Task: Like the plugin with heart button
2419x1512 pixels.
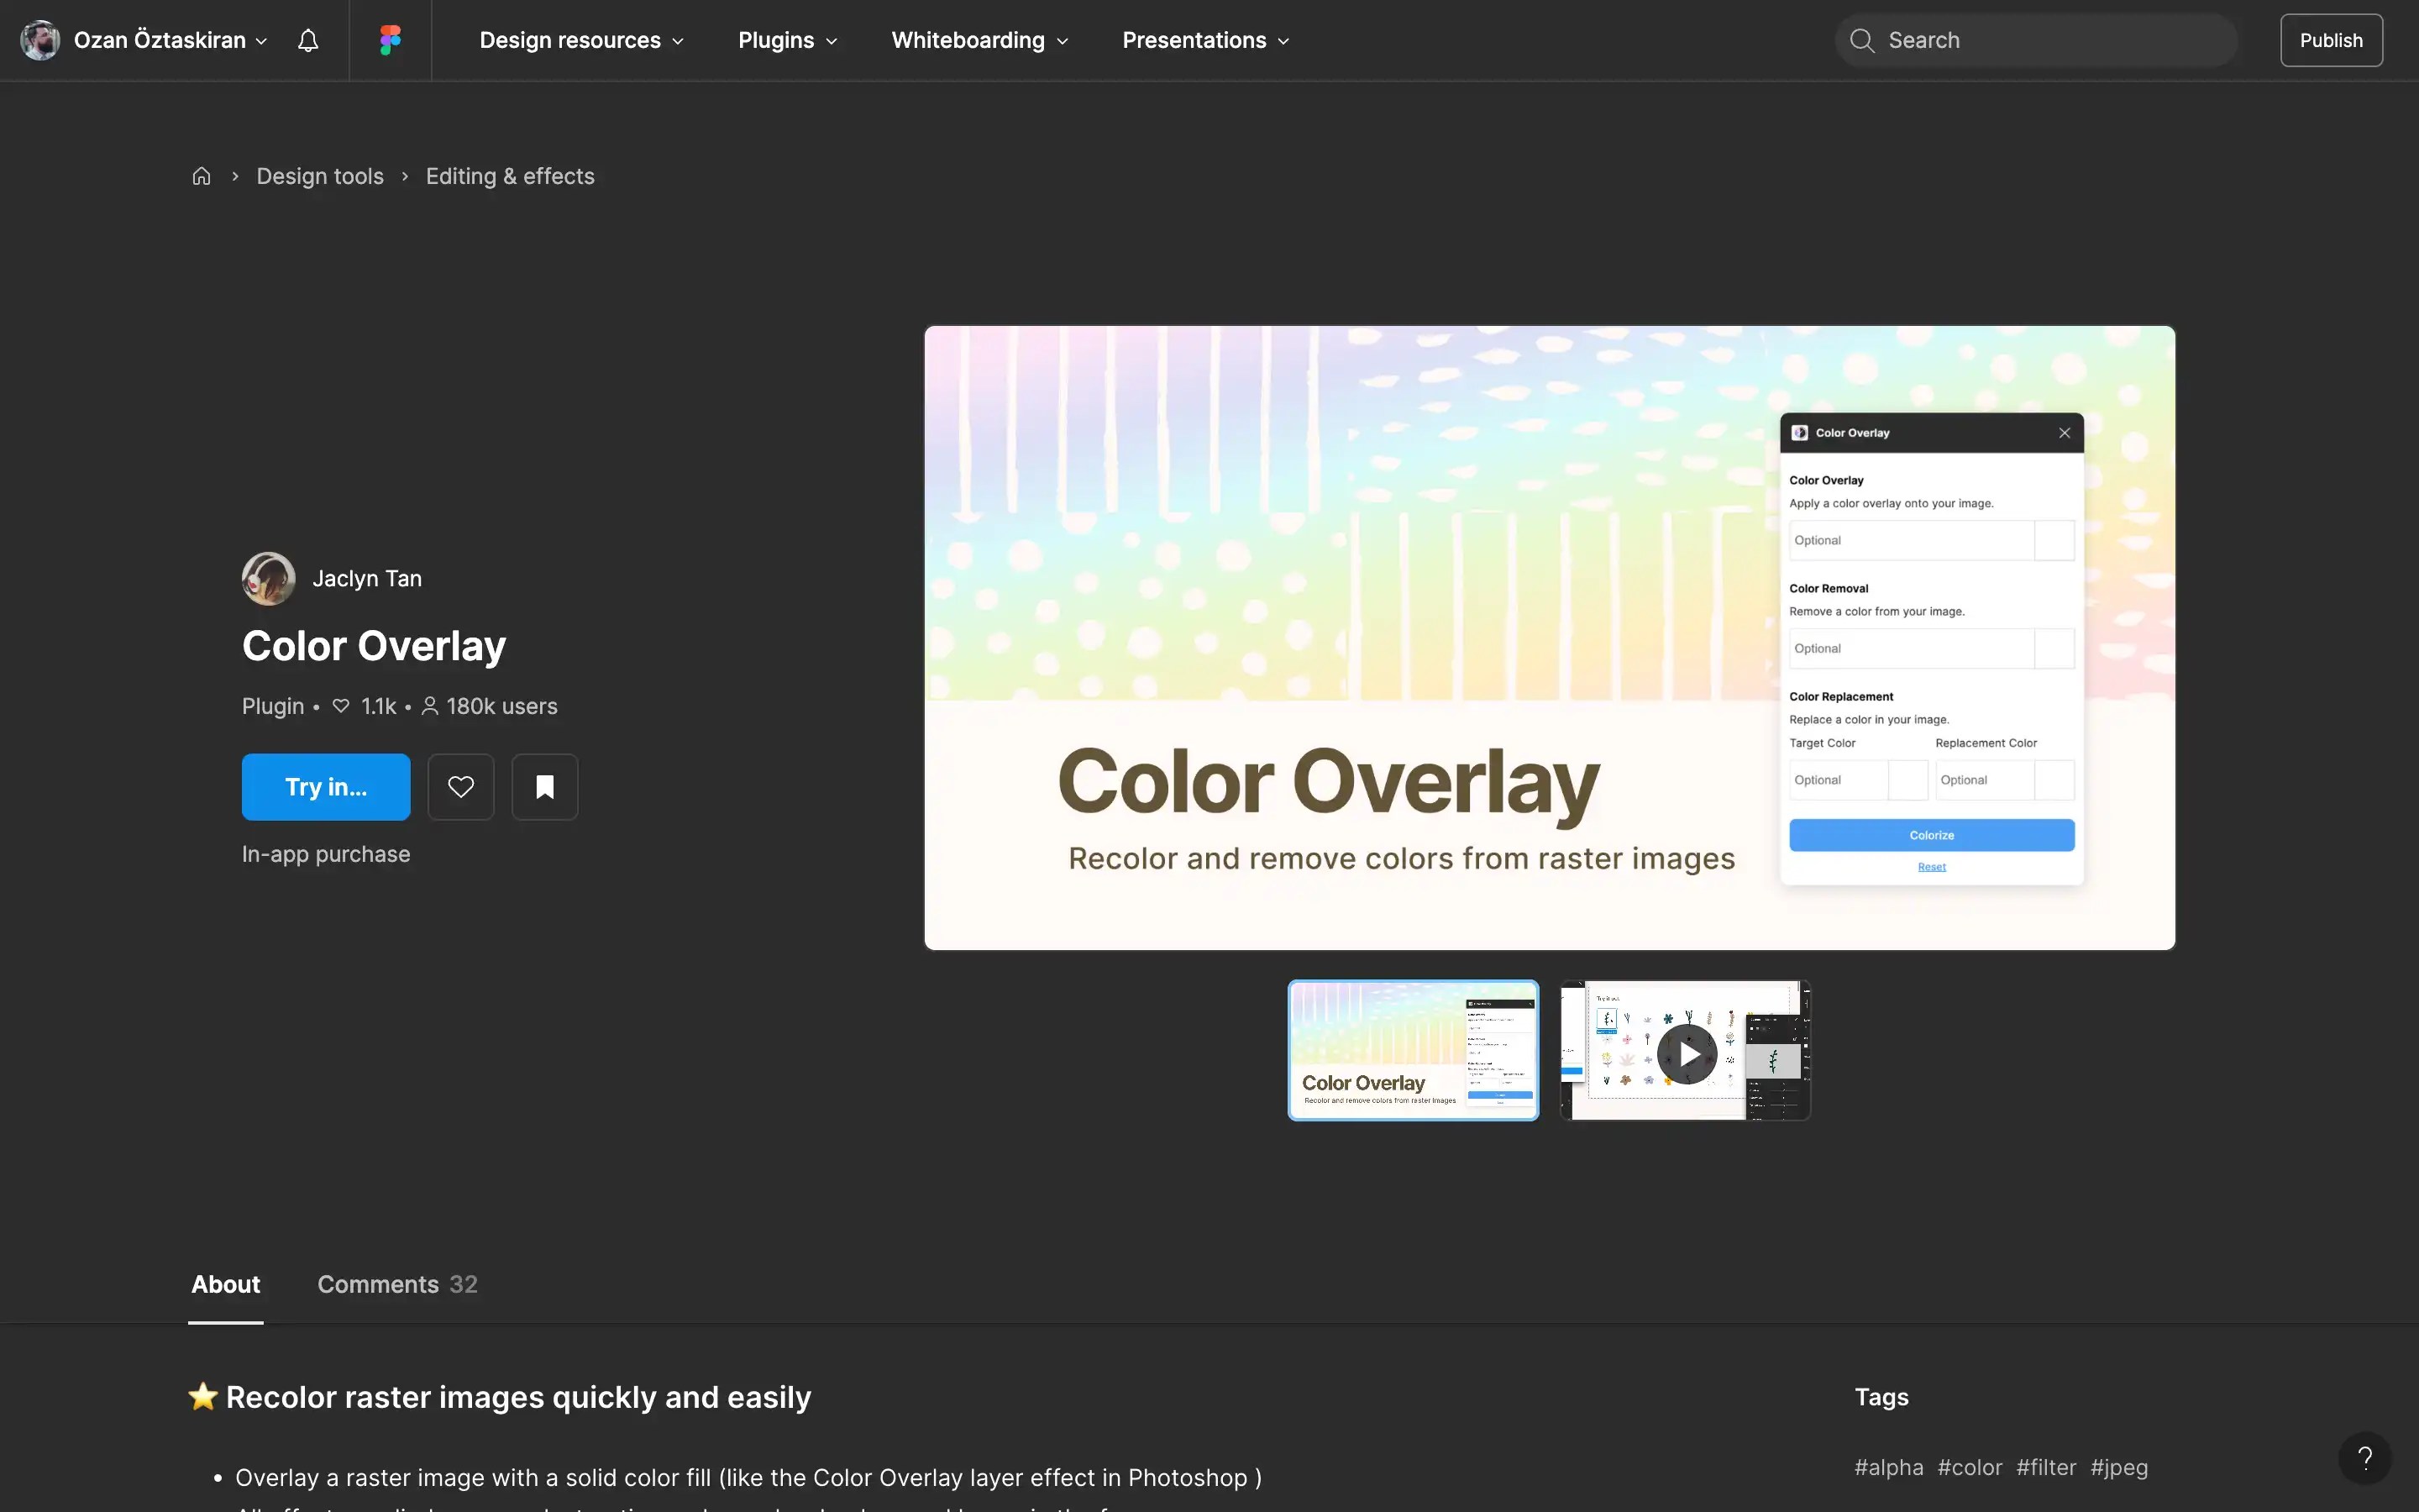Action: tap(461, 787)
